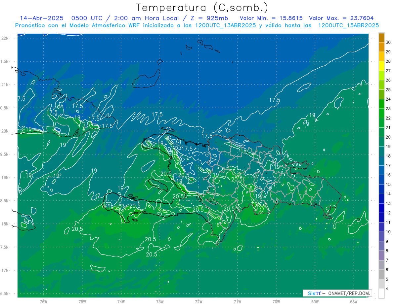Click the yellow colorbar swatch between 27 and 28
This screenshot has width=397, height=306.
point(381,66)
